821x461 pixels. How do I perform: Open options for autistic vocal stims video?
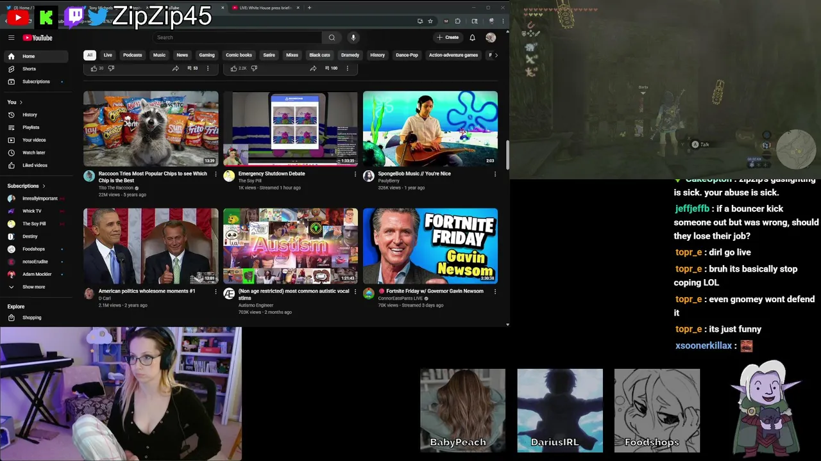tap(355, 291)
